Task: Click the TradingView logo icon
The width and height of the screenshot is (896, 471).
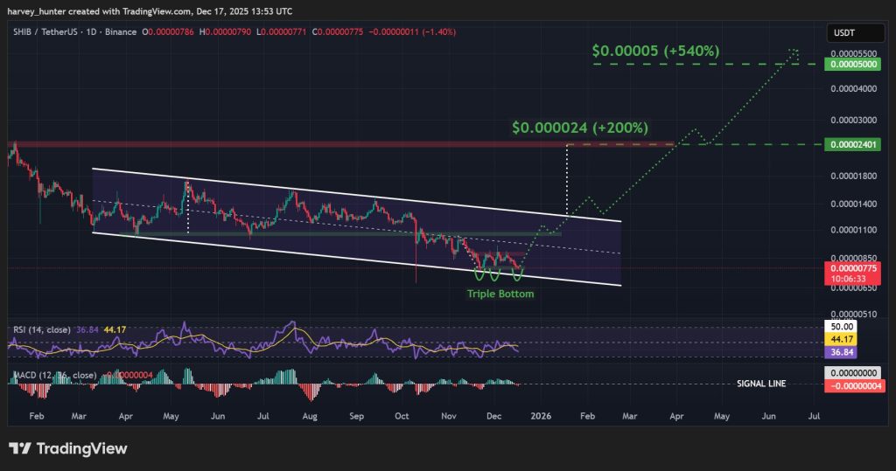Action: coord(21,449)
